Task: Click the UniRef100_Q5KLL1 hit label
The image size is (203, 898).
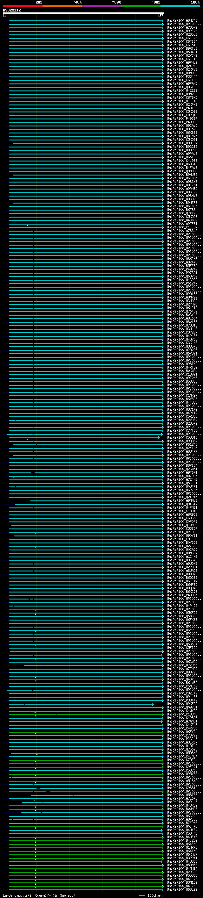Action: tap(182, 483)
